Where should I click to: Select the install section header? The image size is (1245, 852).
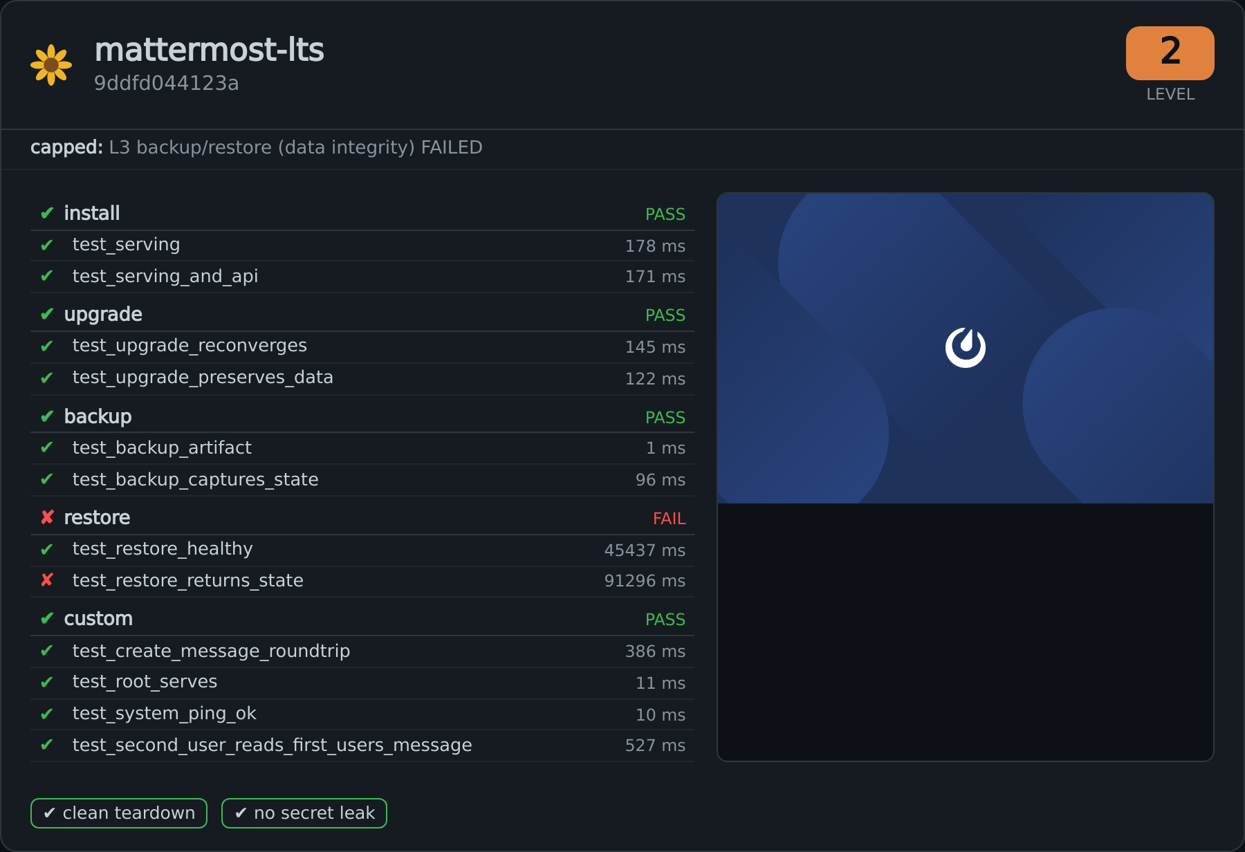(x=362, y=213)
